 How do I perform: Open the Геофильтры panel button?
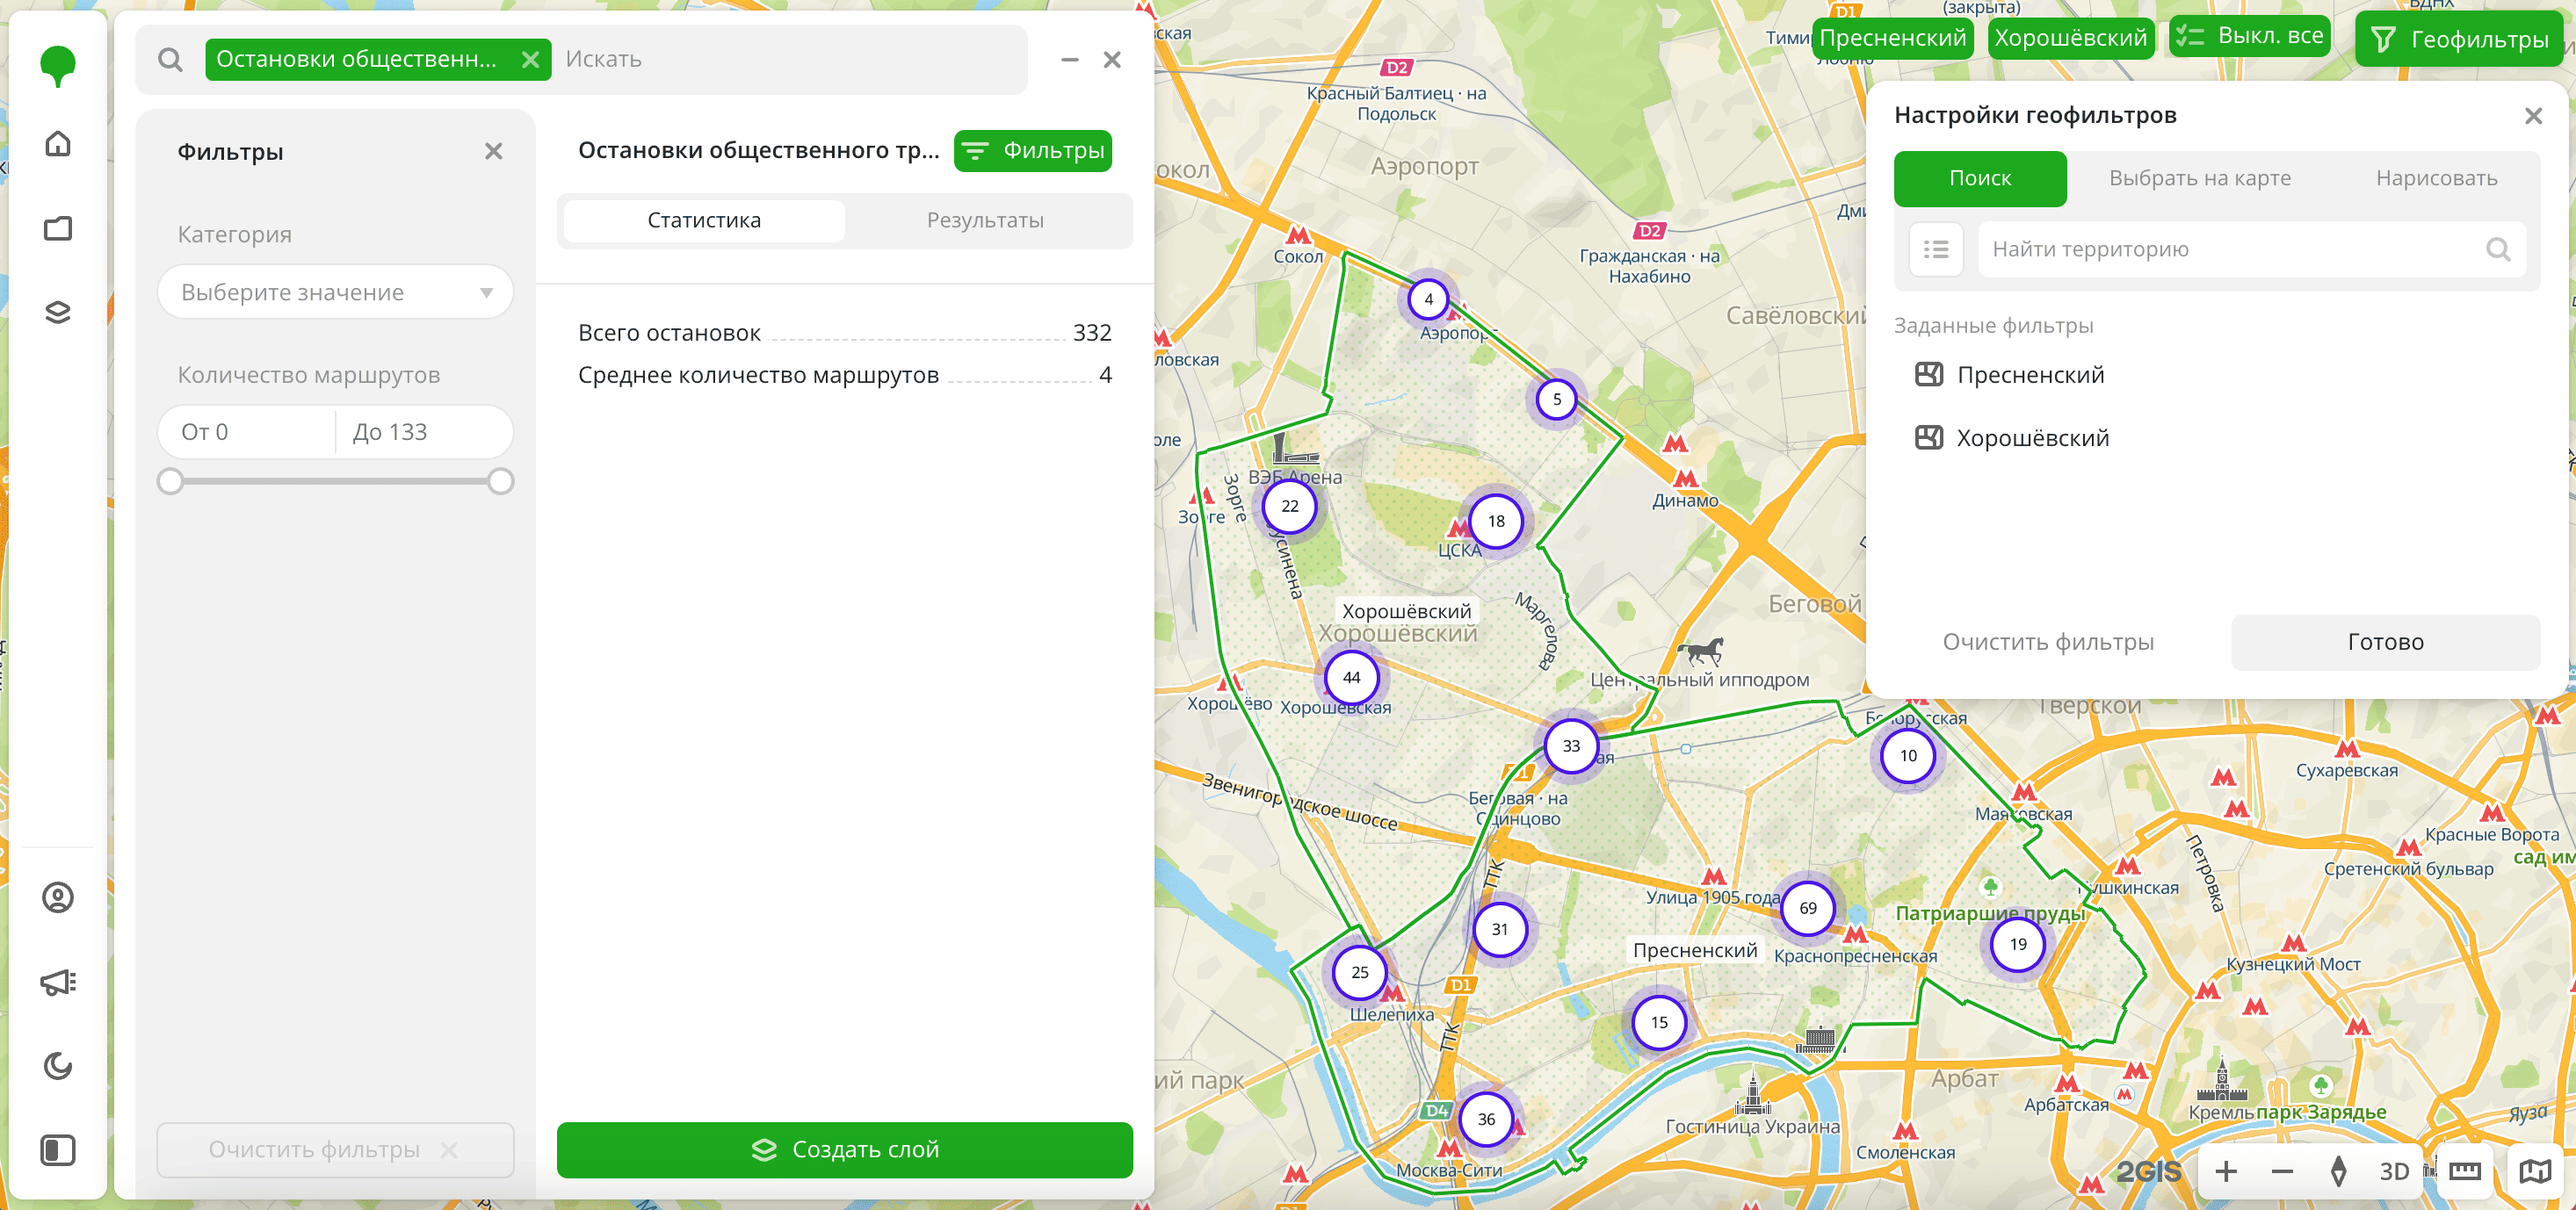pyautogui.click(x=2460, y=39)
